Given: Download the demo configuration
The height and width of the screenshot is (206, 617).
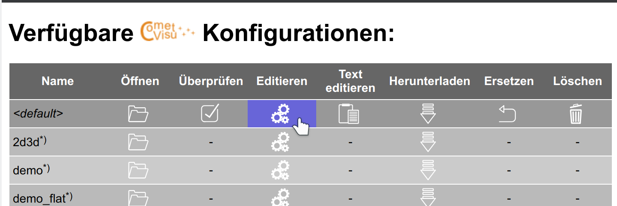Looking at the screenshot, I should (428, 170).
